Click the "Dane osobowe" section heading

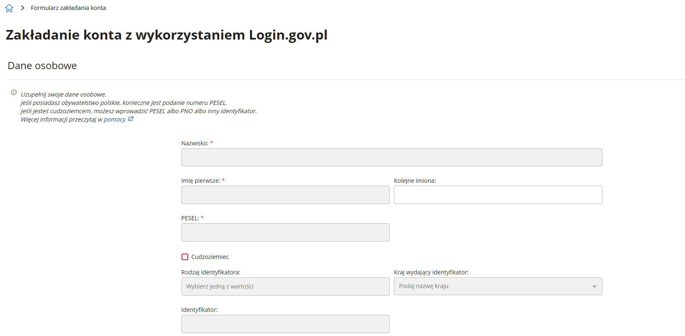coord(42,66)
